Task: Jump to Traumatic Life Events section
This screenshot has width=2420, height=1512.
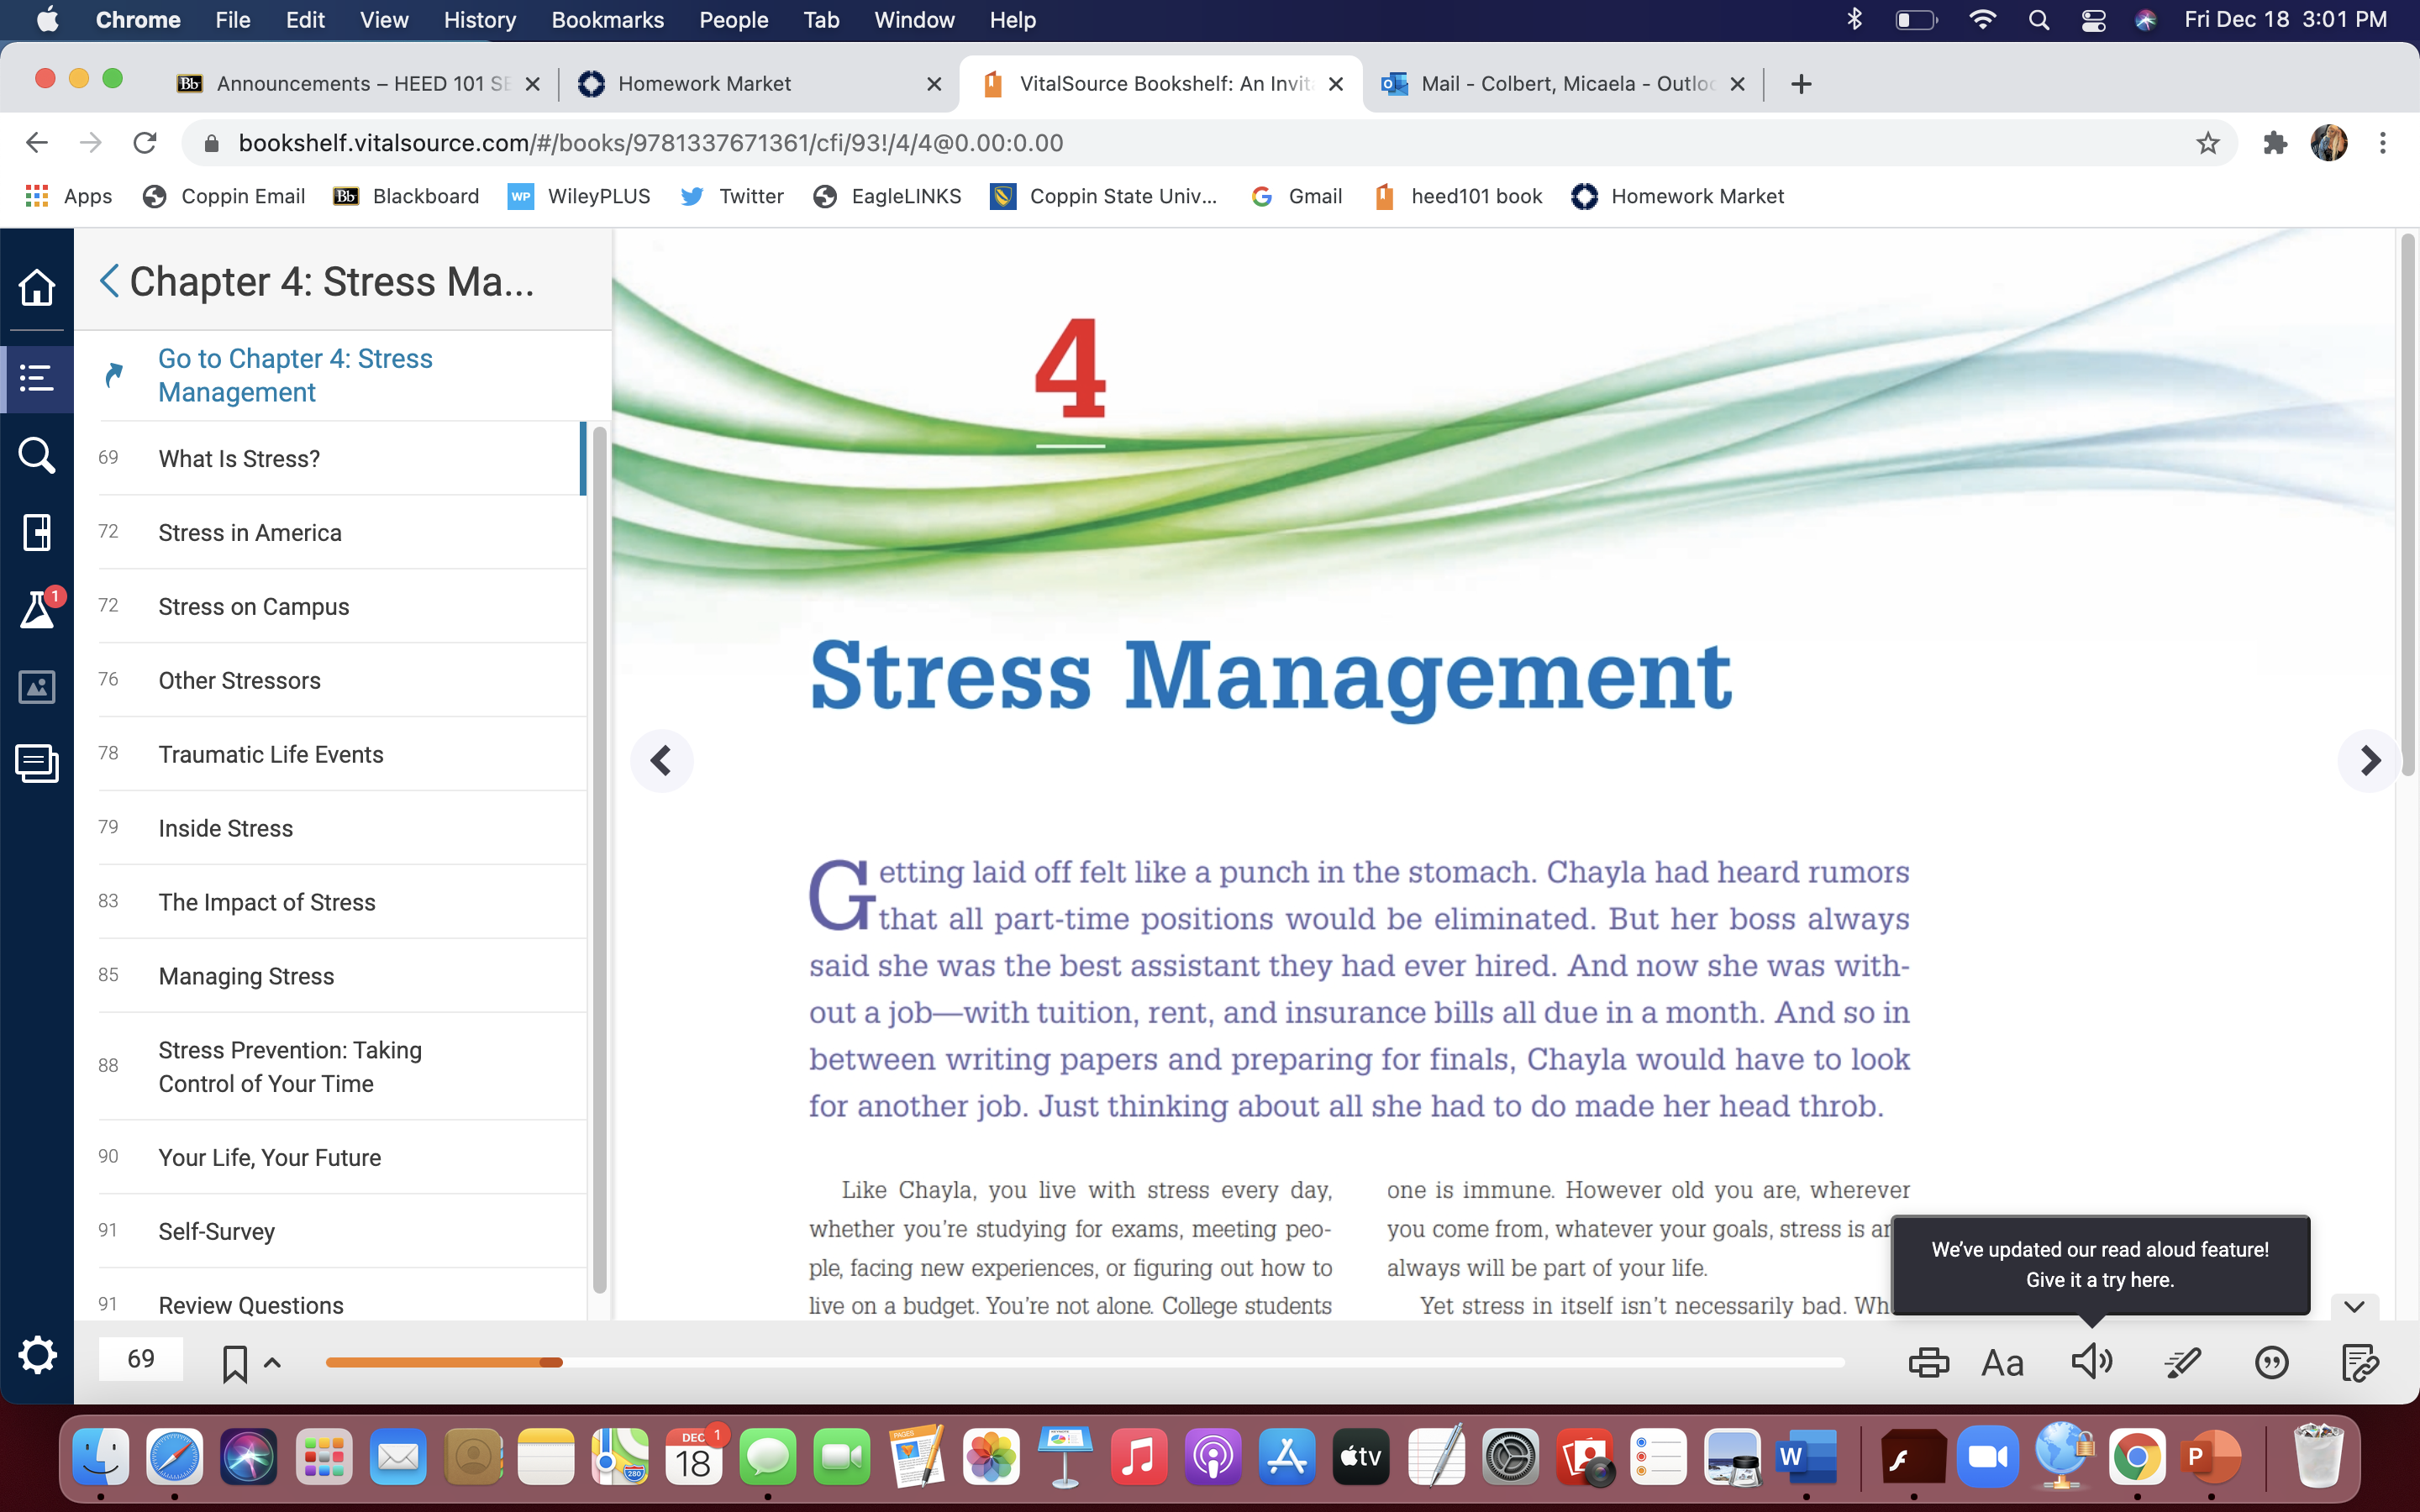Action: tap(342, 755)
